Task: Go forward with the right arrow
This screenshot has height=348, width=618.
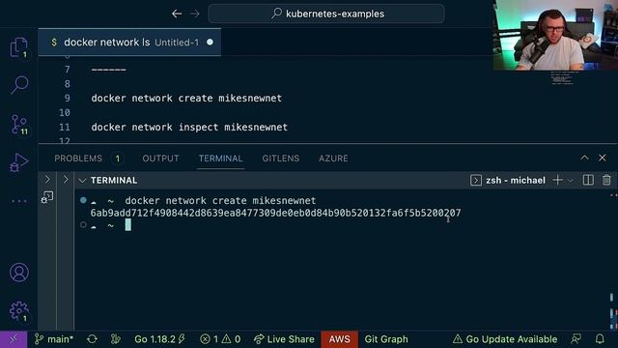Action: 195,14
